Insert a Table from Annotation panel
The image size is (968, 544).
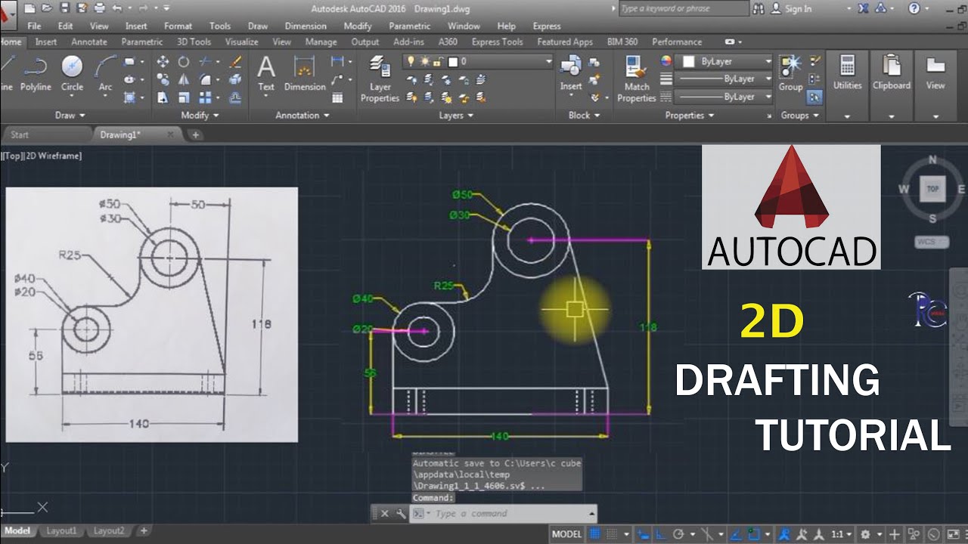click(x=337, y=97)
